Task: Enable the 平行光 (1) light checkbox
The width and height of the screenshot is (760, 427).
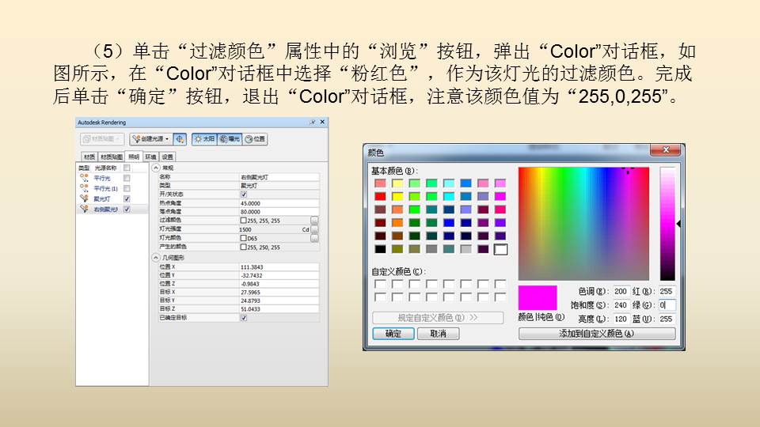Action: (127, 188)
